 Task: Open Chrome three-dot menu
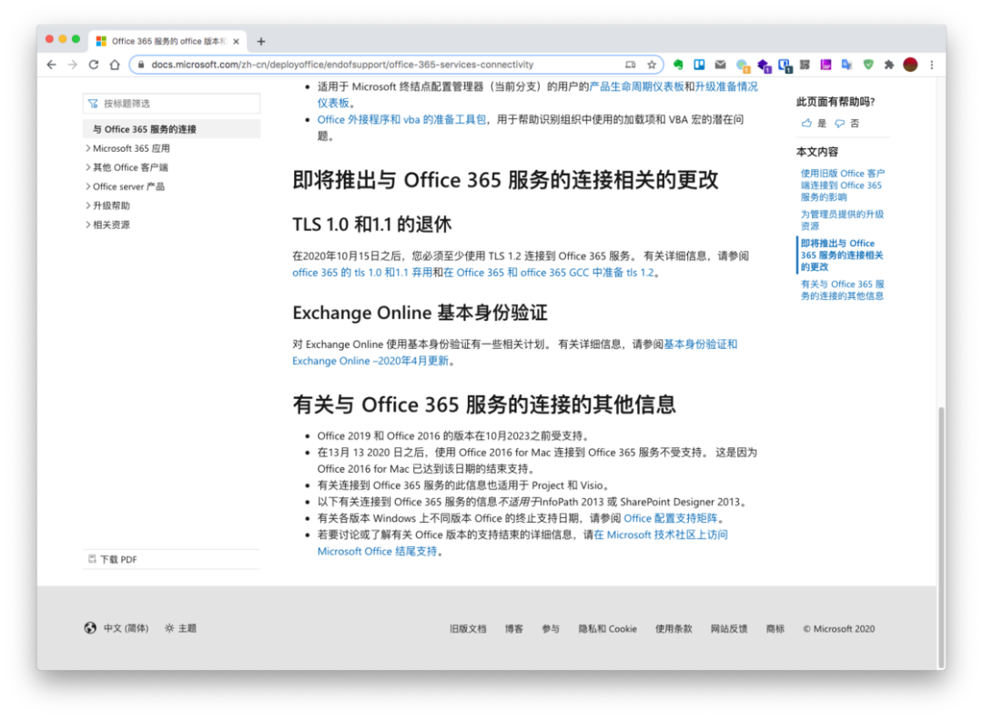click(932, 65)
